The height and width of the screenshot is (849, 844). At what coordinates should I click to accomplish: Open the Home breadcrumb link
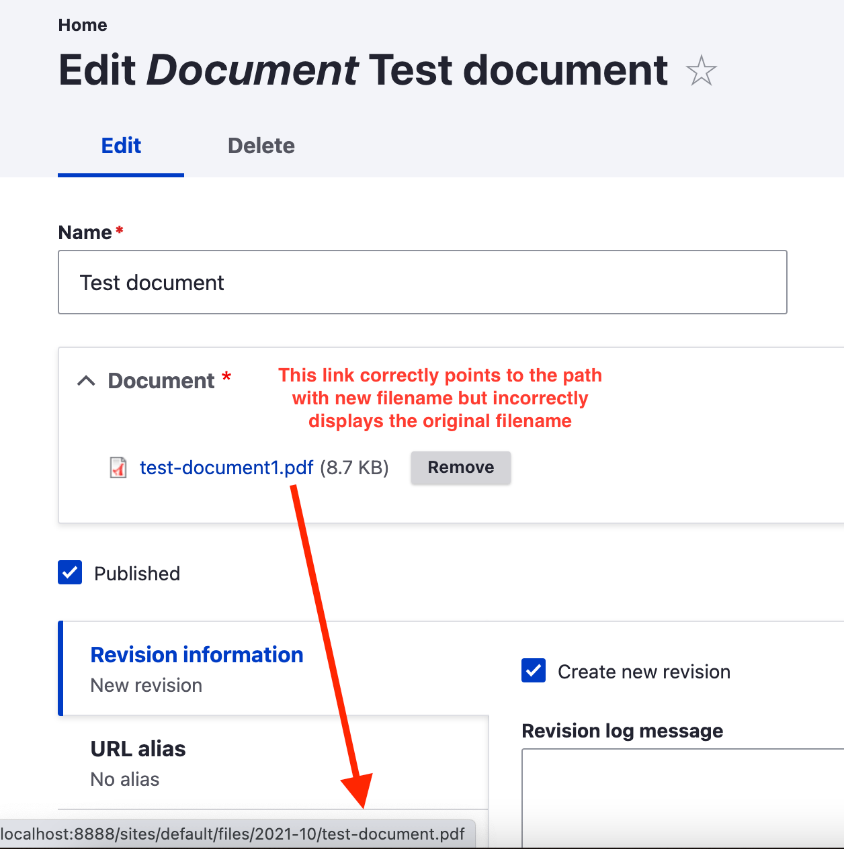coord(82,25)
